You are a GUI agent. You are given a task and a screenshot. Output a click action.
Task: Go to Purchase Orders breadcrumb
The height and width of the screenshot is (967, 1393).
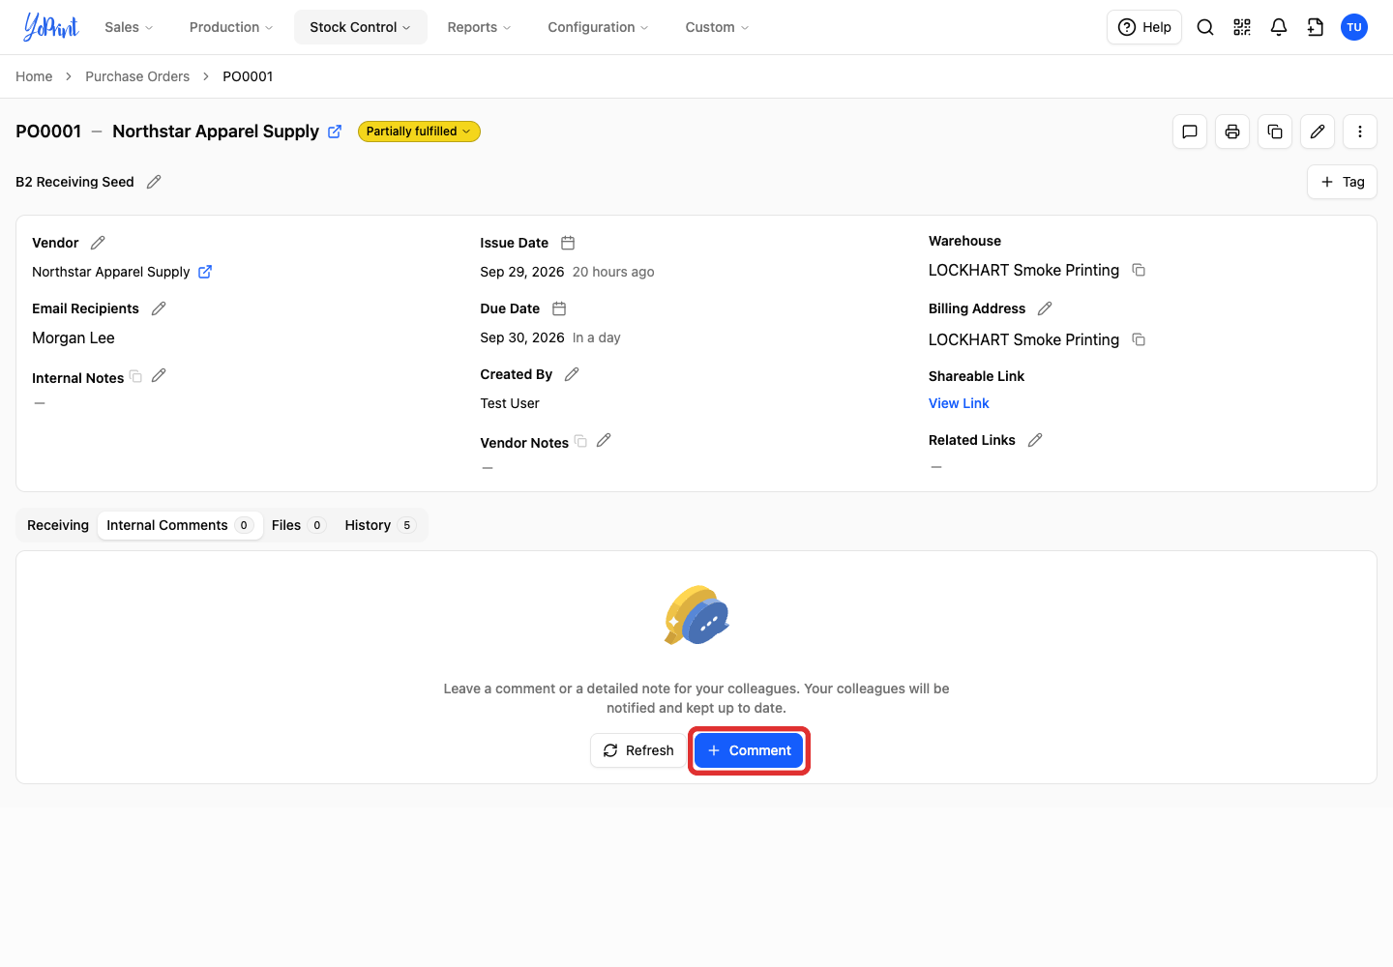click(137, 76)
